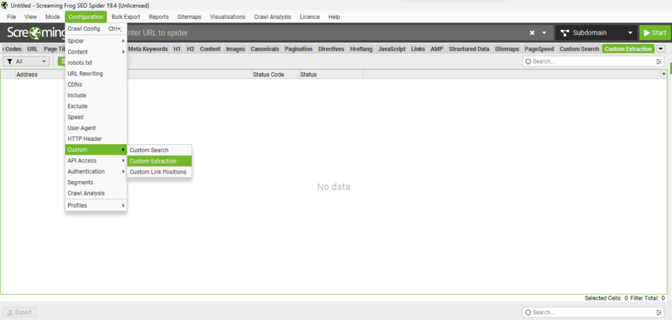Select Speed menu entry
Image resolution: width=672 pixels, height=320 pixels.
pos(96,117)
